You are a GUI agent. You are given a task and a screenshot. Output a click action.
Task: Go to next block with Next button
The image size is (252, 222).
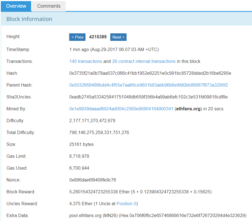[x=118, y=37]
